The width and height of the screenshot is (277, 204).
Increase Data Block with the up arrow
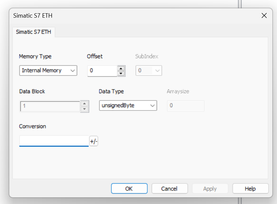point(84,103)
